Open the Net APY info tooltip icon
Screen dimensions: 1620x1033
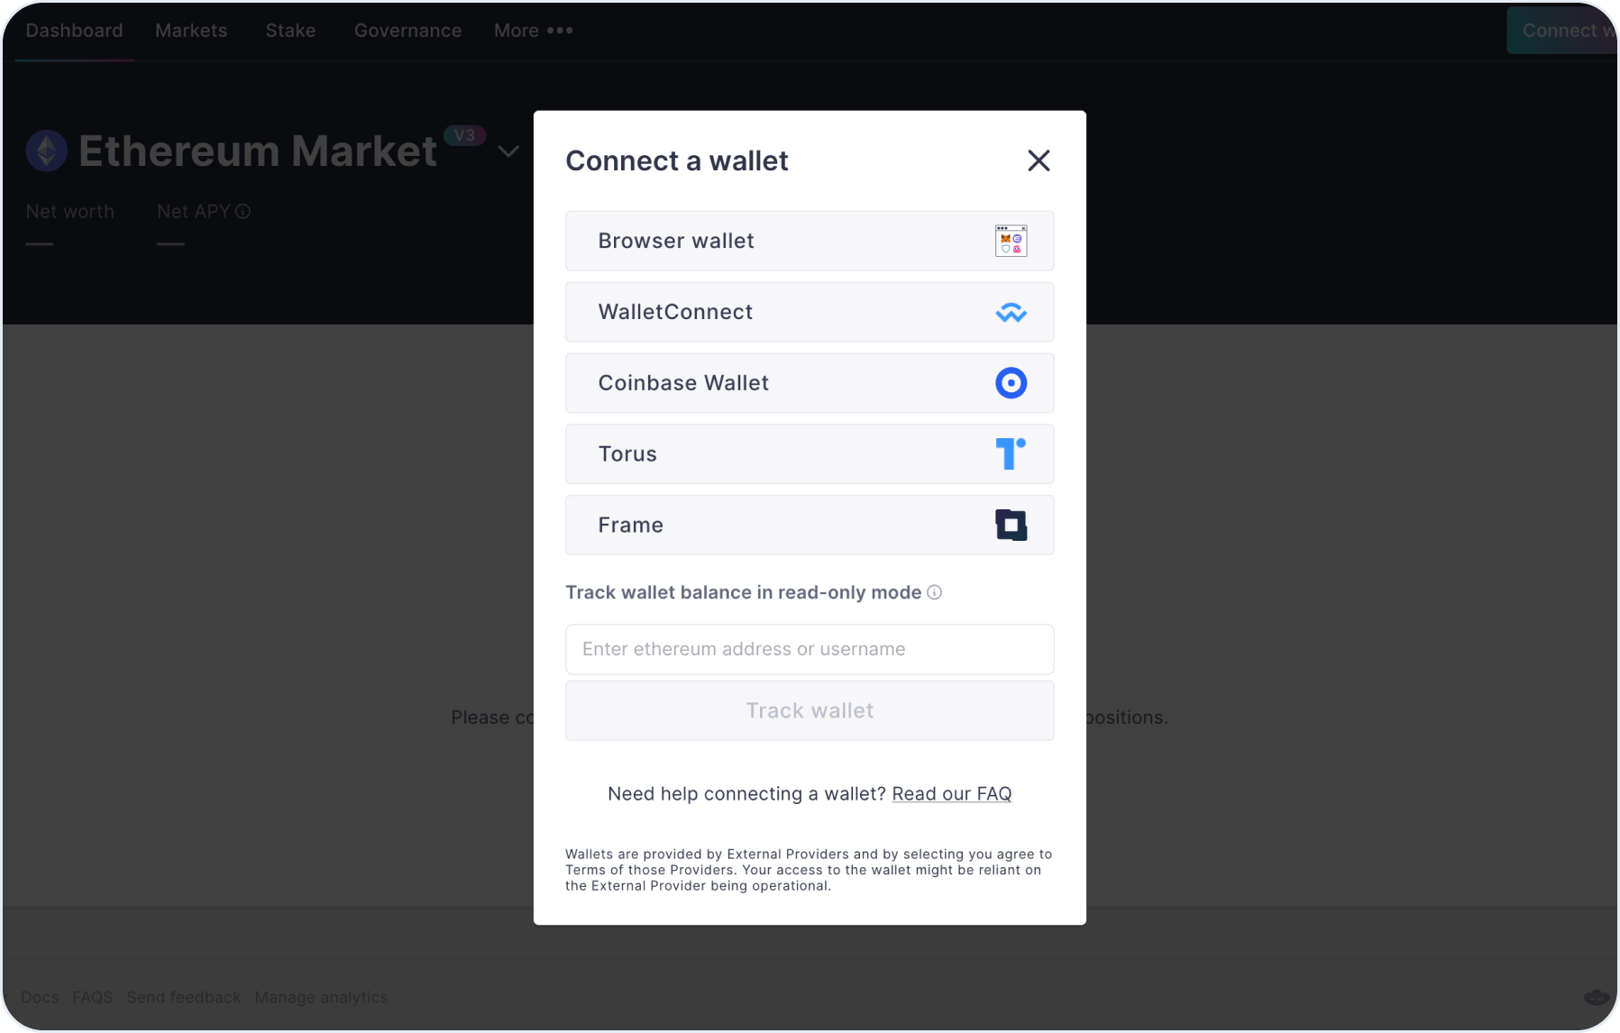click(x=242, y=212)
